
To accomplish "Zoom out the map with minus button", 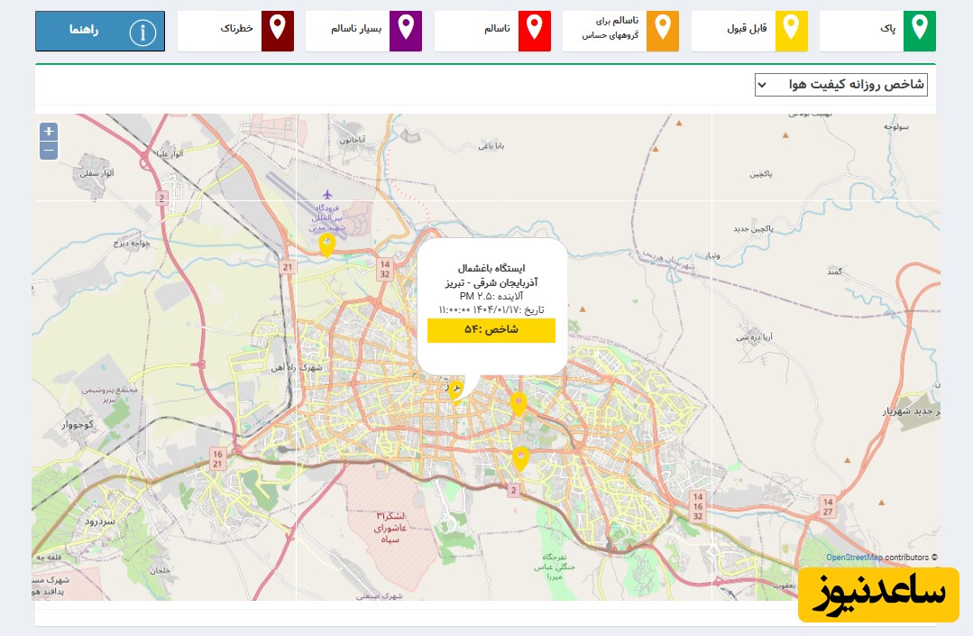I will (49, 151).
